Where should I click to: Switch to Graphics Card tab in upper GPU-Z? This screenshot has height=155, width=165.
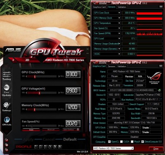[x=99, y=7]
